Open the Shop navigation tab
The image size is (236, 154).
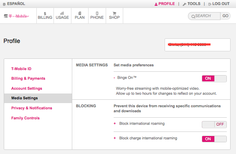[x=114, y=15]
